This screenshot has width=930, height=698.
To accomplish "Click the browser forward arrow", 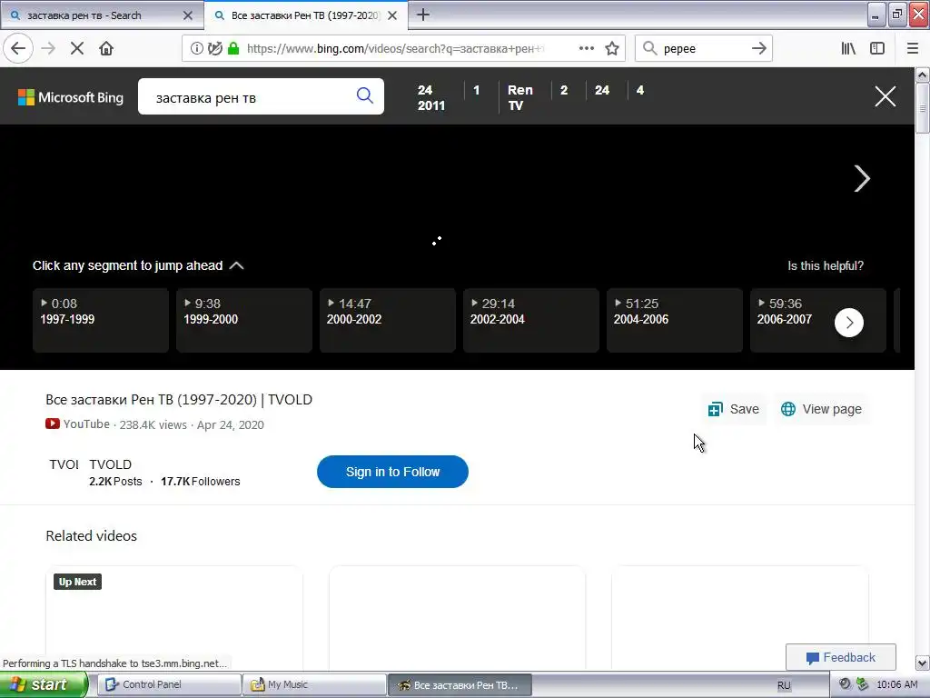I will 48,48.
